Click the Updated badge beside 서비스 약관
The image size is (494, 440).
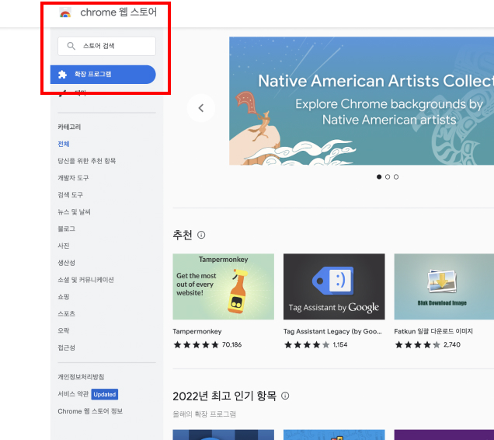point(105,394)
